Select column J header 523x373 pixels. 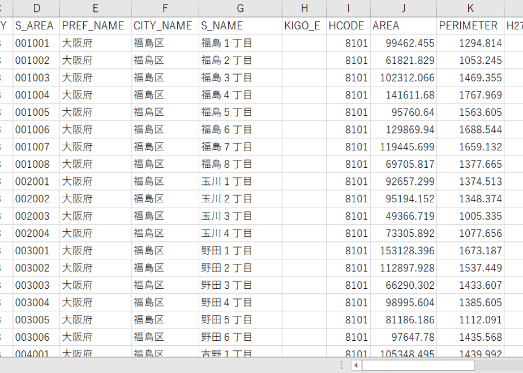pos(404,8)
